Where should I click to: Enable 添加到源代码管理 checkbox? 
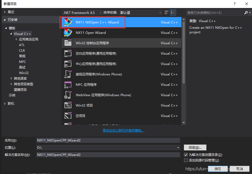coord(186,160)
